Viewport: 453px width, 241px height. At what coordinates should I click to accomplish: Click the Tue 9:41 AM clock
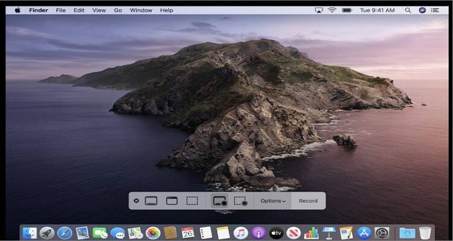pyautogui.click(x=377, y=10)
